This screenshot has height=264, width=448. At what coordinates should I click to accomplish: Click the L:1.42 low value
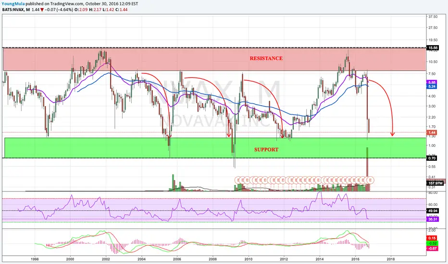(x=108, y=10)
